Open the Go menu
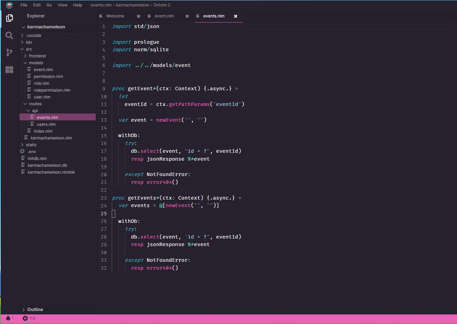 tap(49, 5)
